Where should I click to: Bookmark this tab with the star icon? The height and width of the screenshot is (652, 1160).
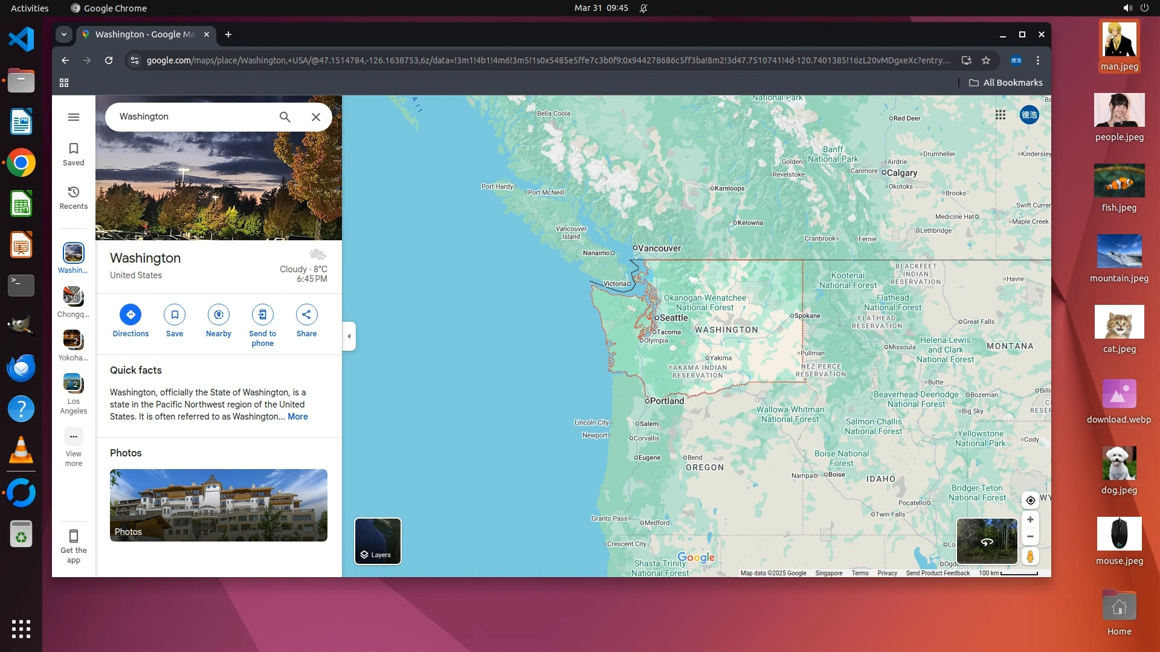point(986,60)
